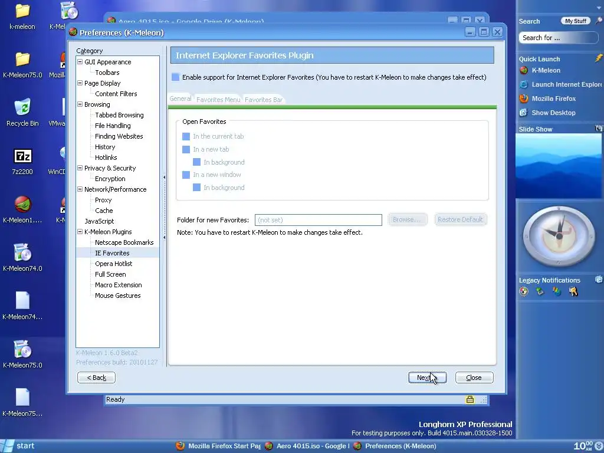Viewport: 604px width, 453px height.
Task: Click the Search for... box
Action: [x=558, y=38]
